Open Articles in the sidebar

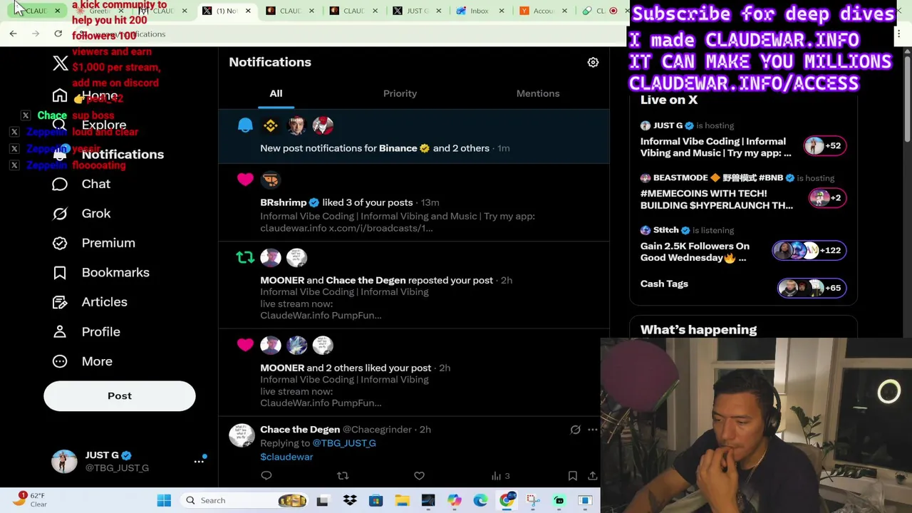pyautogui.click(x=90, y=302)
